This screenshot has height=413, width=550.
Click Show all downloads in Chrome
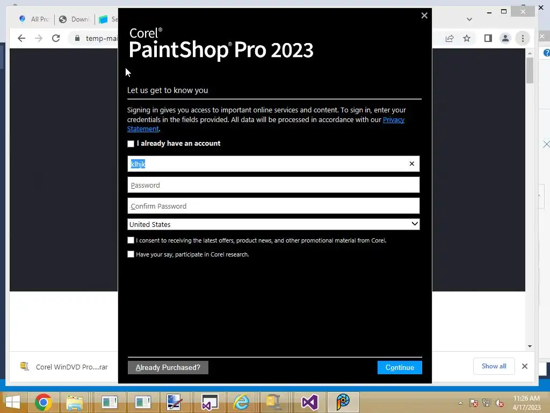[494, 366]
